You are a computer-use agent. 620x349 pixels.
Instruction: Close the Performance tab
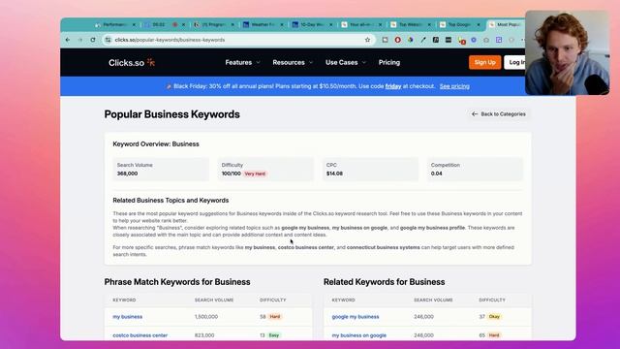point(134,24)
